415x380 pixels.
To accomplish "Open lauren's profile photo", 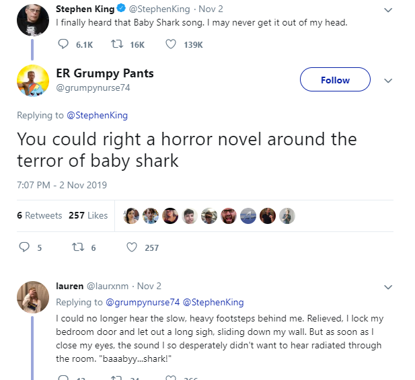I will tap(32, 297).
